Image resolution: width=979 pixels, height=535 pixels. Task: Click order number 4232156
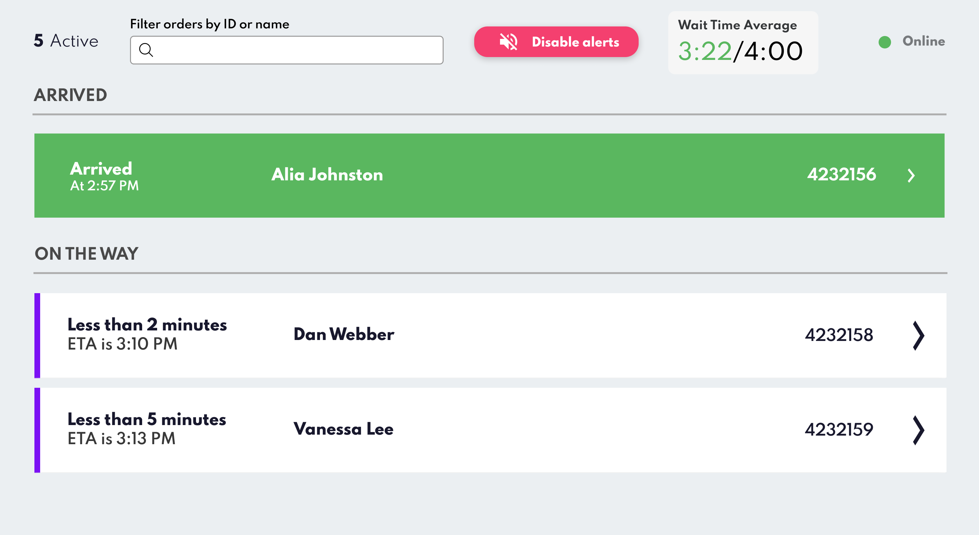point(841,175)
